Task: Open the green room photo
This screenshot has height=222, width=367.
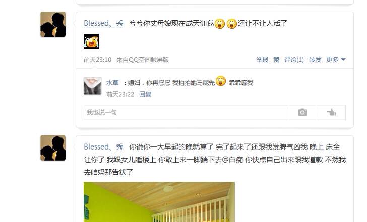Action: click(159, 202)
